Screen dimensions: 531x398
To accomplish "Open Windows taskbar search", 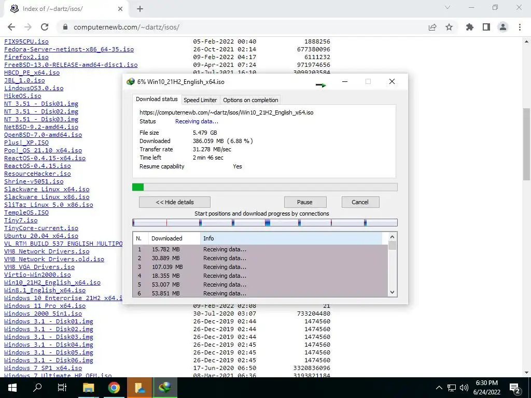I will point(37,388).
